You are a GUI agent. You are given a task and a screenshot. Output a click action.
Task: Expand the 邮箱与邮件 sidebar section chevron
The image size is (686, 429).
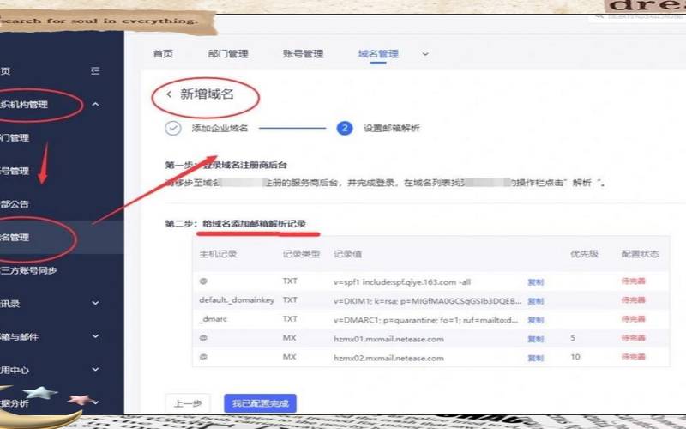click(x=95, y=336)
